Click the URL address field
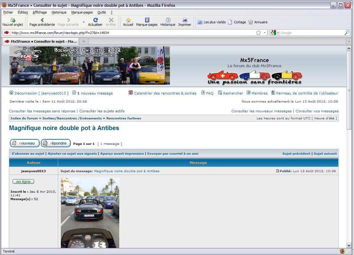The width and height of the screenshot is (354, 255). click(133, 33)
